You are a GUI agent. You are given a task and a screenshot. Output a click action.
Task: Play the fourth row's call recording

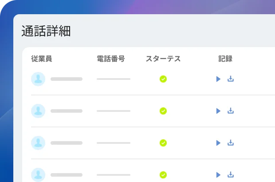[218, 175]
